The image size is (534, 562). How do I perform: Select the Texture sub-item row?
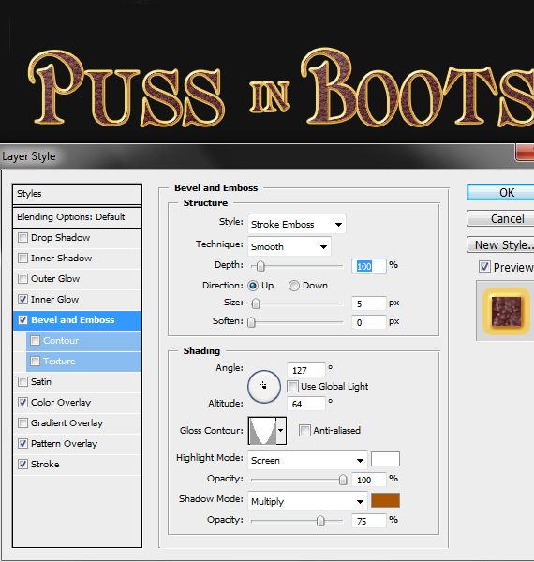(83, 361)
